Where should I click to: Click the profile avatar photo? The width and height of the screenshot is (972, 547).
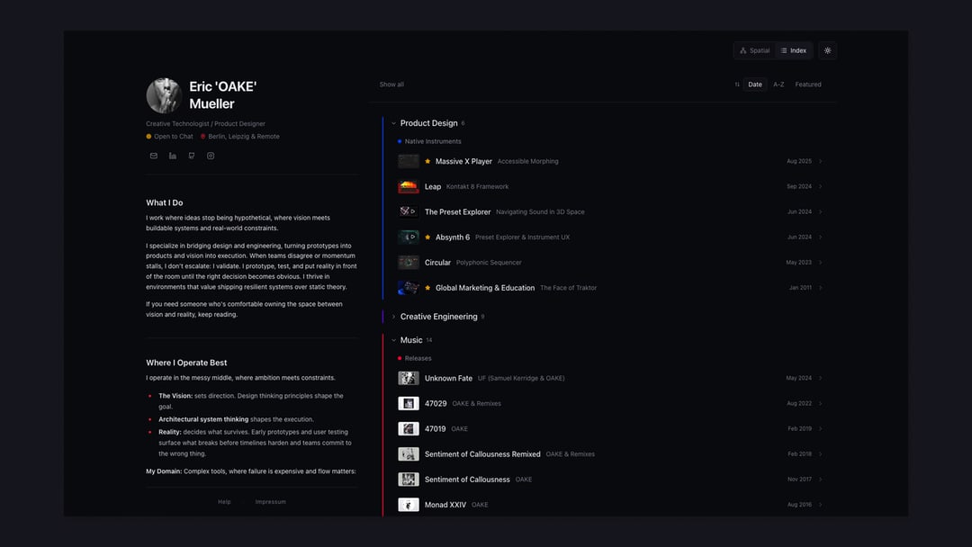[164, 95]
